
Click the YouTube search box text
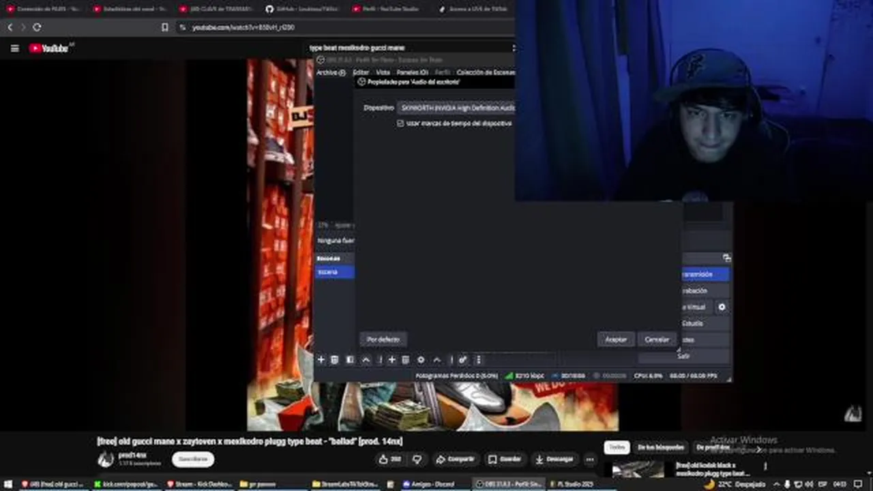click(357, 48)
